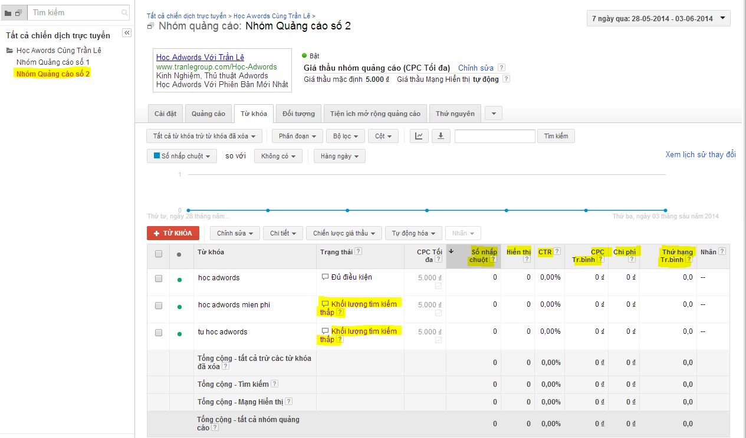Viewport: 746px width, 438px height.
Task: Click the help icon beside Giá thầu Mạng Hiển thị tự động
Action: pyautogui.click(x=506, y=79)
